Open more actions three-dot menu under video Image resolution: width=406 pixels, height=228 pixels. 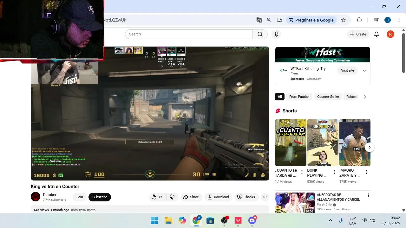coord(265,197)
